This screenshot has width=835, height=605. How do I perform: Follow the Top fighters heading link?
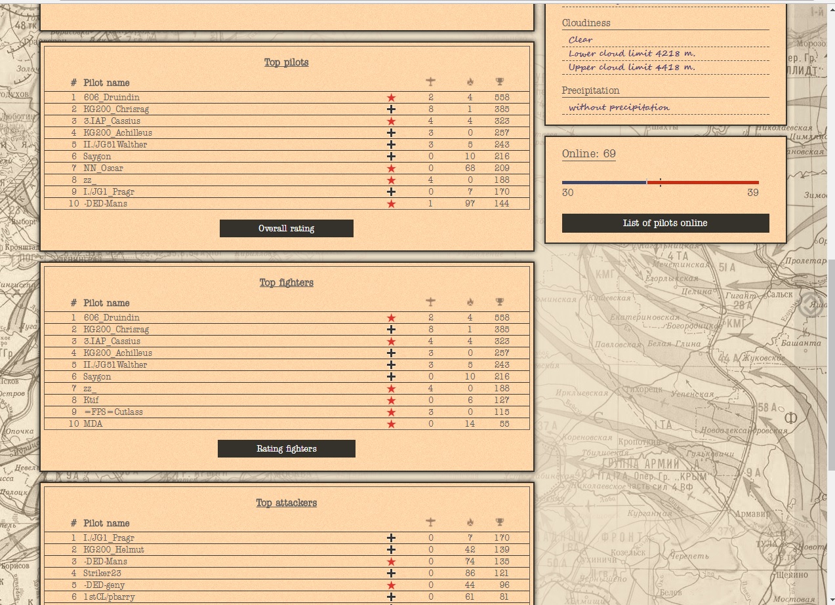(x=287, y=283)
